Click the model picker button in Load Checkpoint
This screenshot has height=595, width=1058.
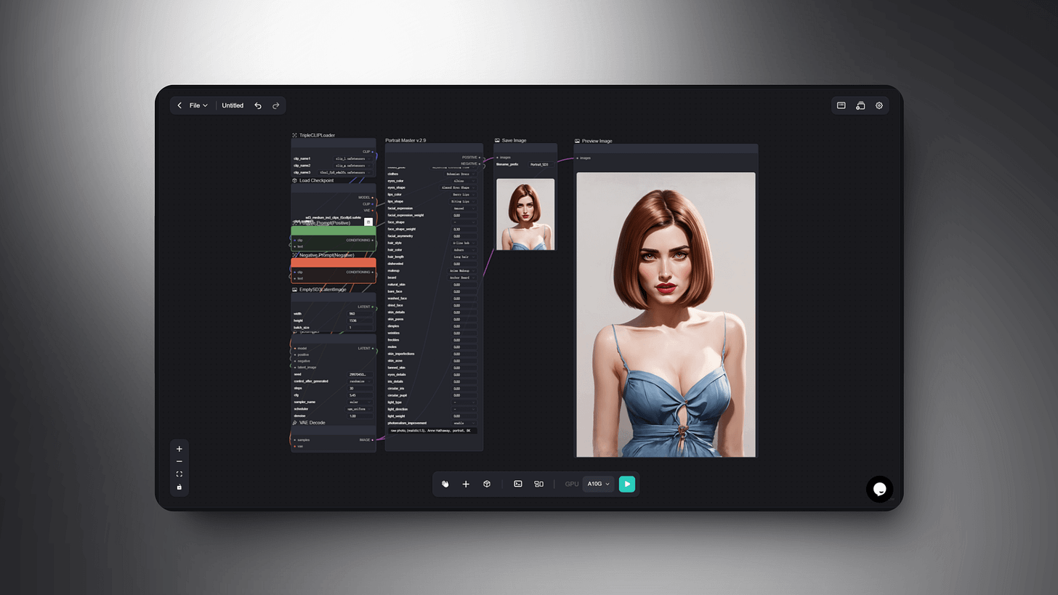[368, 222]
